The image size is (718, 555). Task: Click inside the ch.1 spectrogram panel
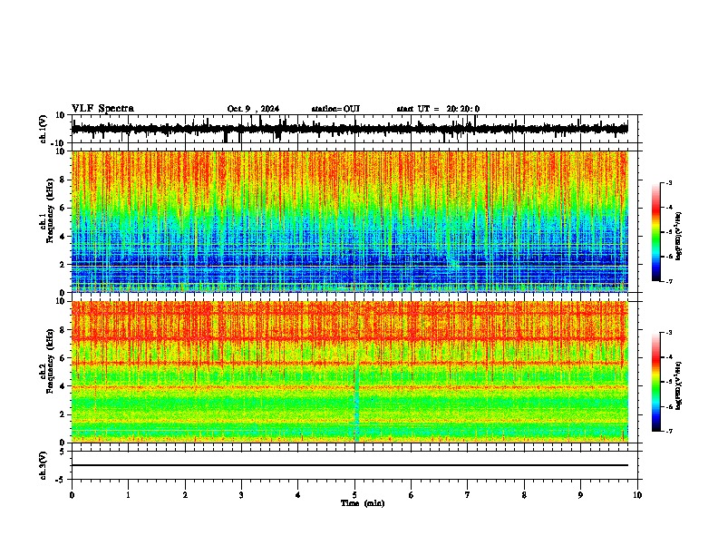coord(349,221)
